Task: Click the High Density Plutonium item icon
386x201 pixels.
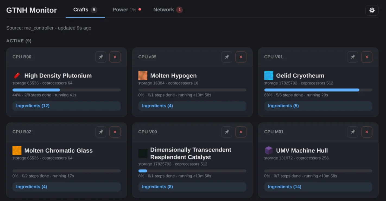Action: tap(17, 76)
